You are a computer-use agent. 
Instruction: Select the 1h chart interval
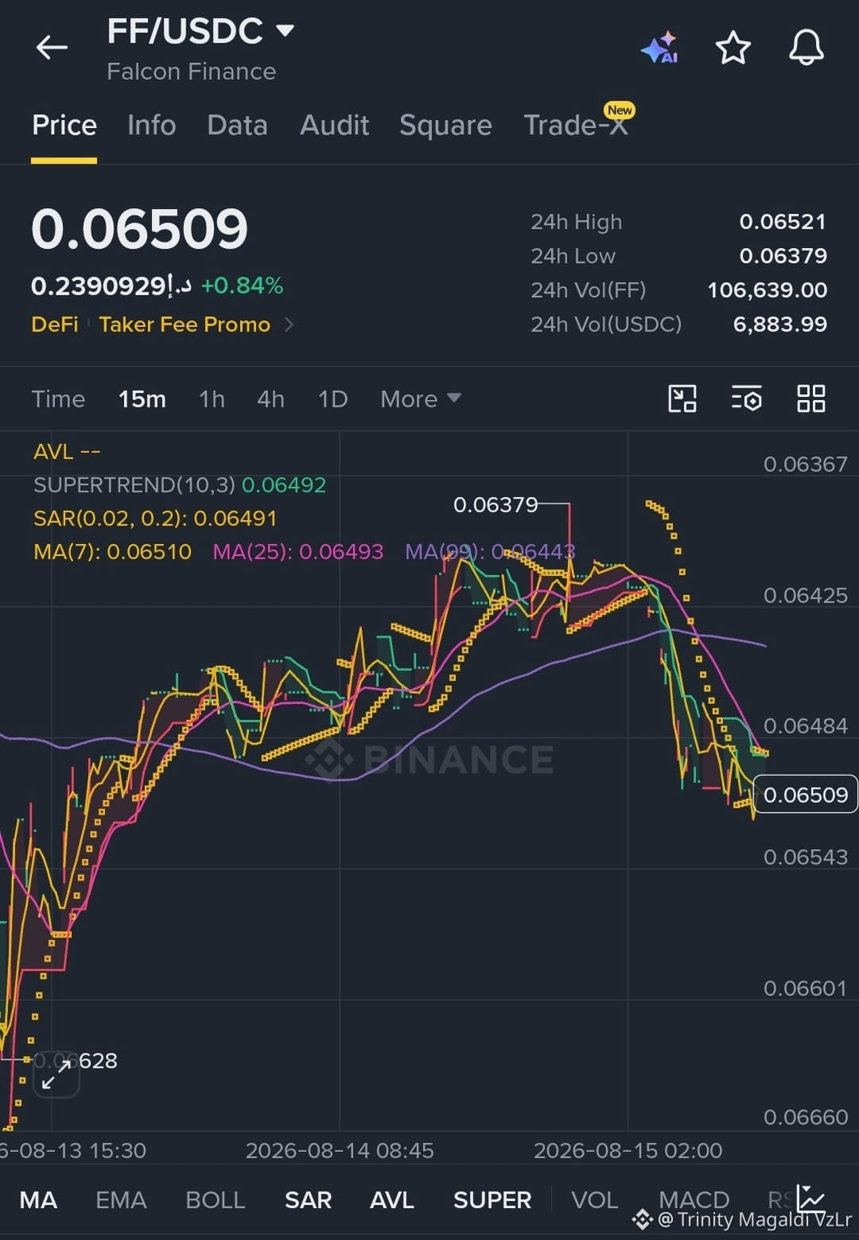[x=212, y=398]
